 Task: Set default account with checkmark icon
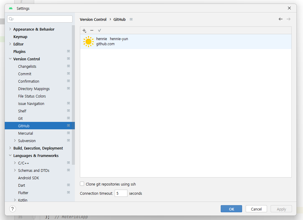[x=100, y=30]
